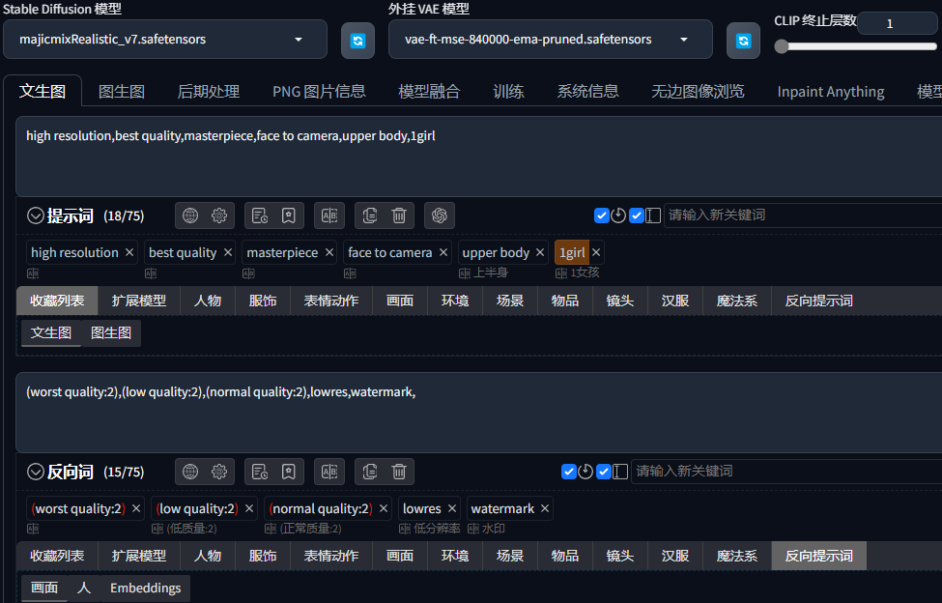Remove the 'high resolution' tag
The width and height of the screenshot is (942, 603).
point(129,253)
